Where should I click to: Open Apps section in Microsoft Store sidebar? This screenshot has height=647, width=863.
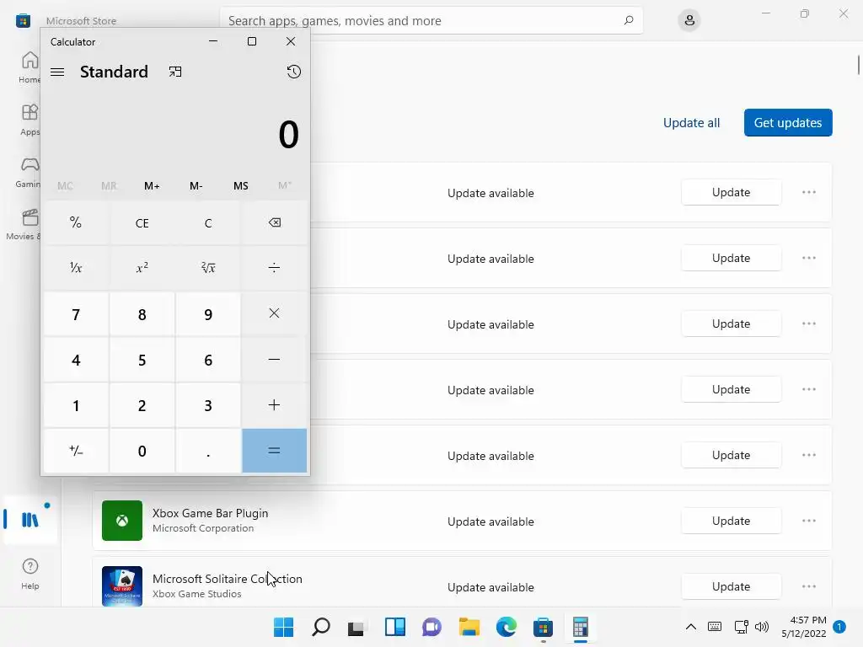click(x=29, y=120)
